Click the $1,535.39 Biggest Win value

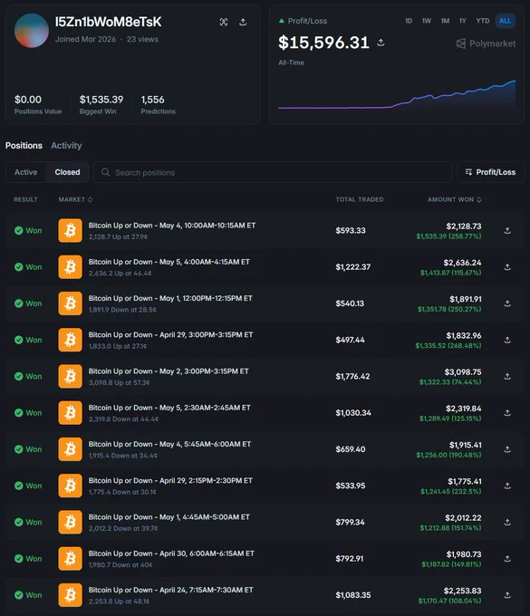(101, 100)
